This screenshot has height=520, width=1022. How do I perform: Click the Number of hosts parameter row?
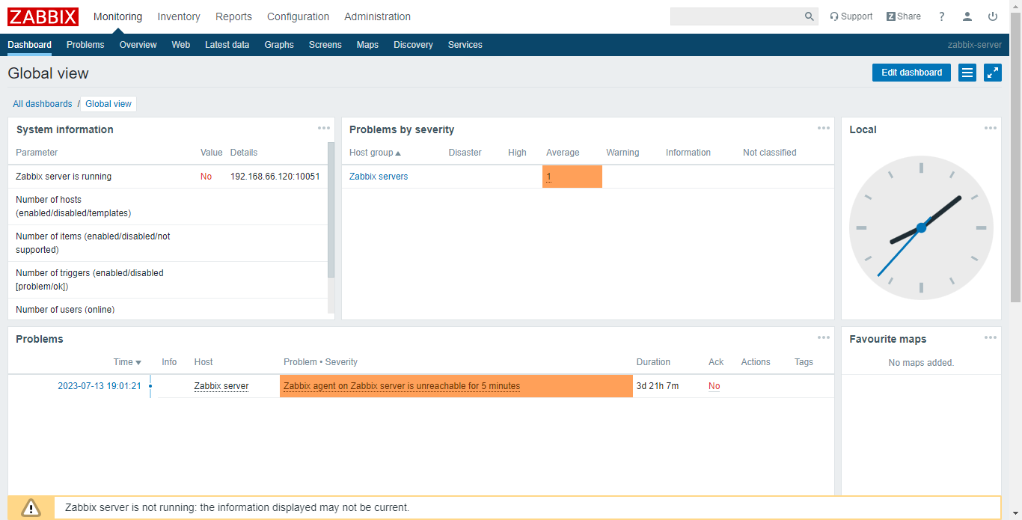tap(168, 207)
